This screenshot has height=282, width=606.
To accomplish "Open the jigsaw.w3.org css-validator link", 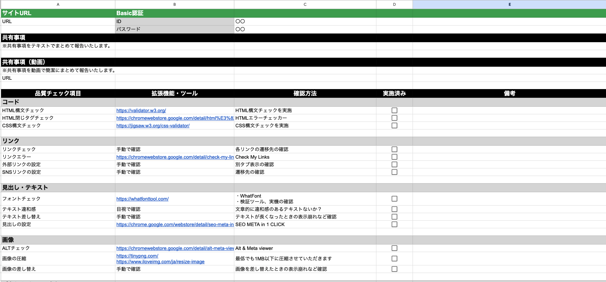I will click(153, 125).
